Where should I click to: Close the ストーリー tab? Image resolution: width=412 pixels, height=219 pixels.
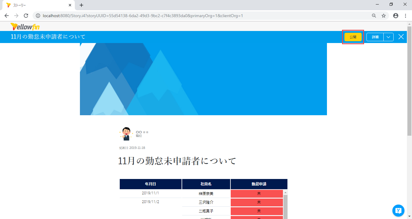pos(70,5)
